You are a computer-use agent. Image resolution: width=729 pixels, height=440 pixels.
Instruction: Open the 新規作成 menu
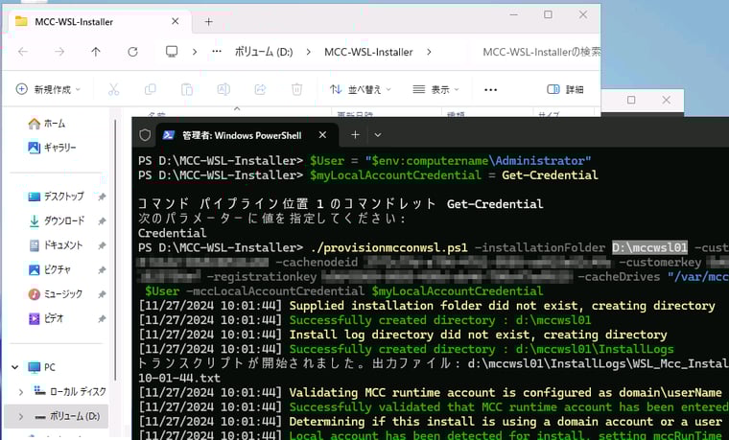pos(48,89)
